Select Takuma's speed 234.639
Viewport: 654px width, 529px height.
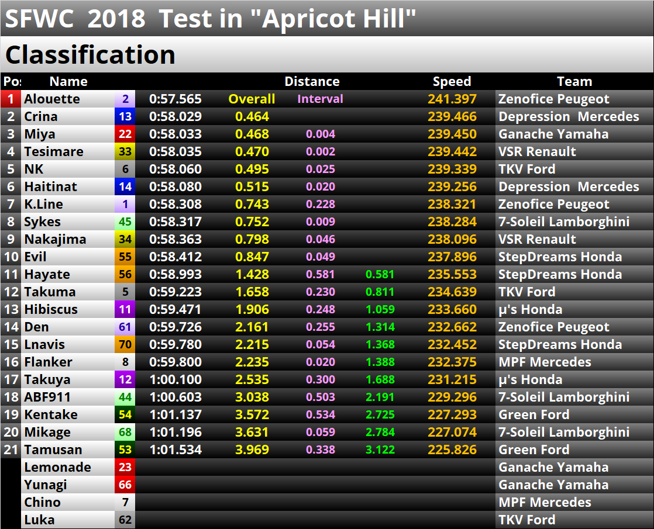pos(452,292)
